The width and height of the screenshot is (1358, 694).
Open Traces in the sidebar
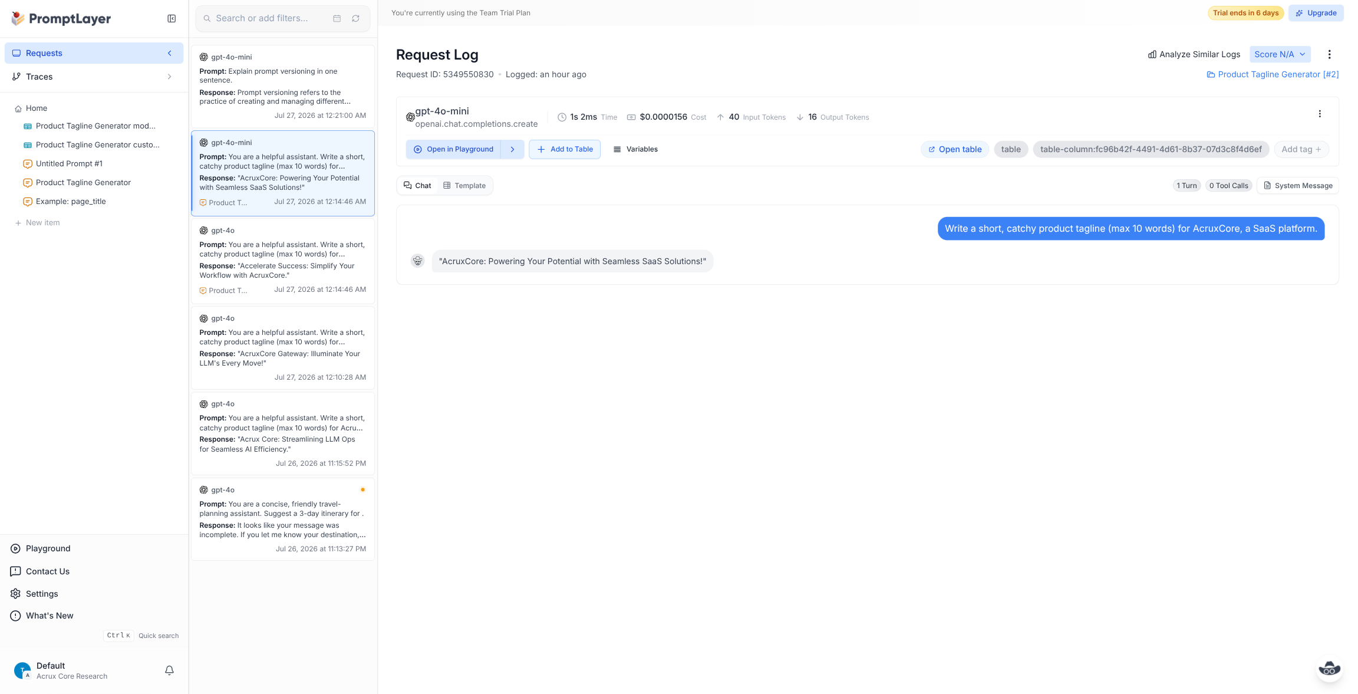94,77
